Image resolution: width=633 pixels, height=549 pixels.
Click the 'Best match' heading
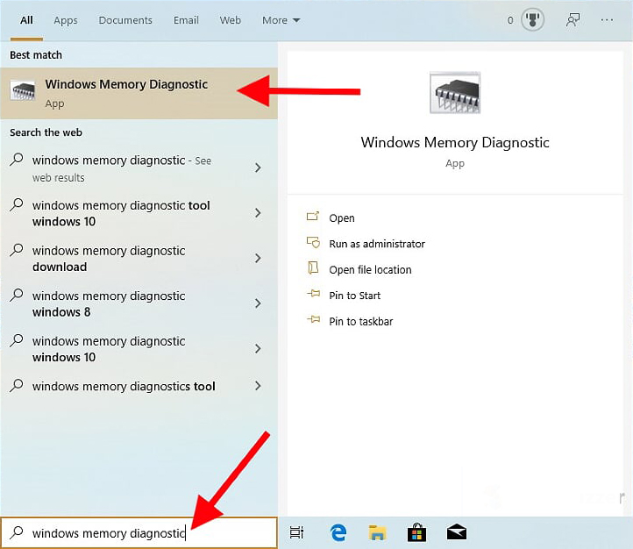point(36,55)
